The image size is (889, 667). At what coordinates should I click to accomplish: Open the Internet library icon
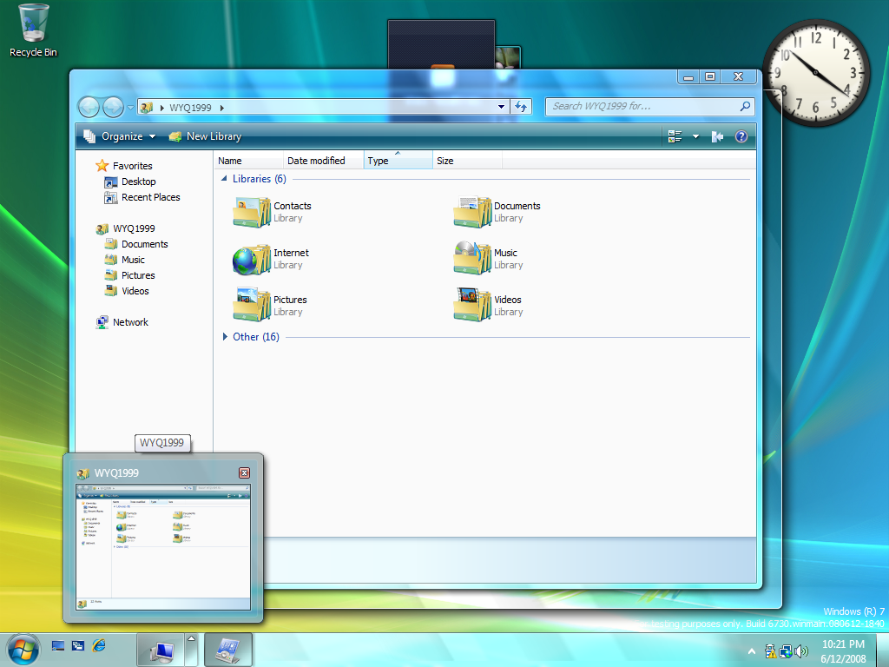[253, 259]
